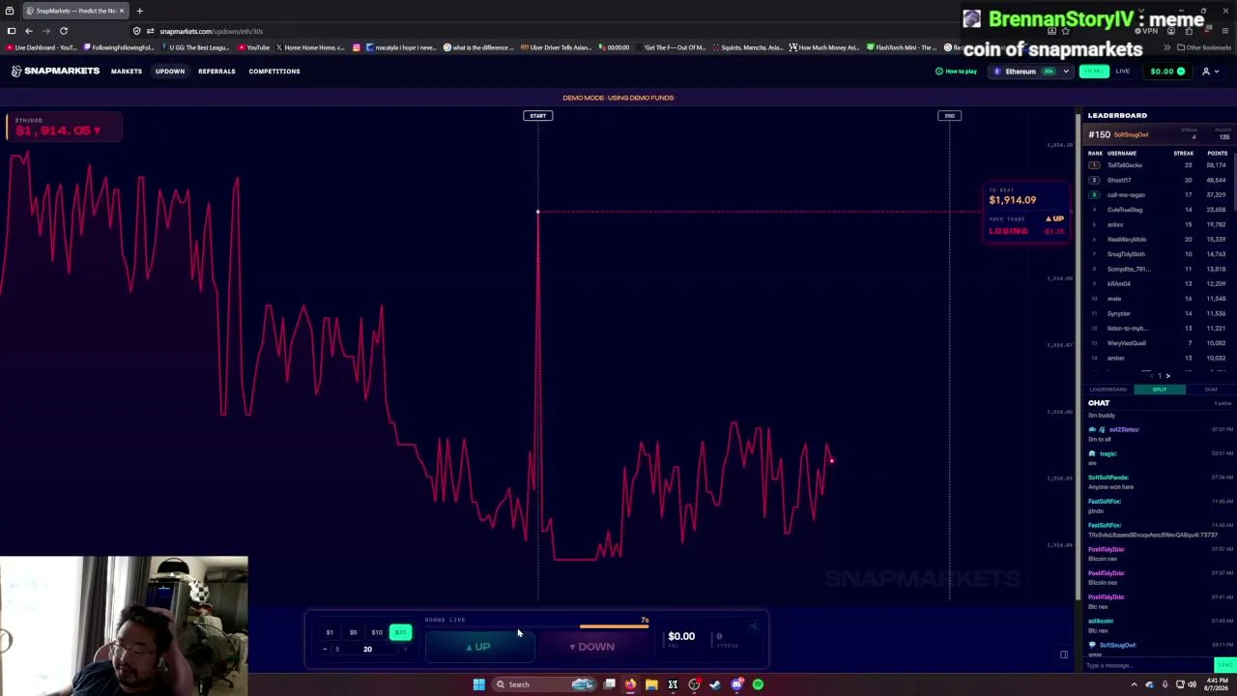Open the user account dropdown

[x=1210, y=71]
